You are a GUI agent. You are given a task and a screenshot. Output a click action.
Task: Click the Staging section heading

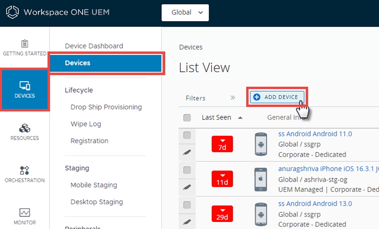[77, 168]
